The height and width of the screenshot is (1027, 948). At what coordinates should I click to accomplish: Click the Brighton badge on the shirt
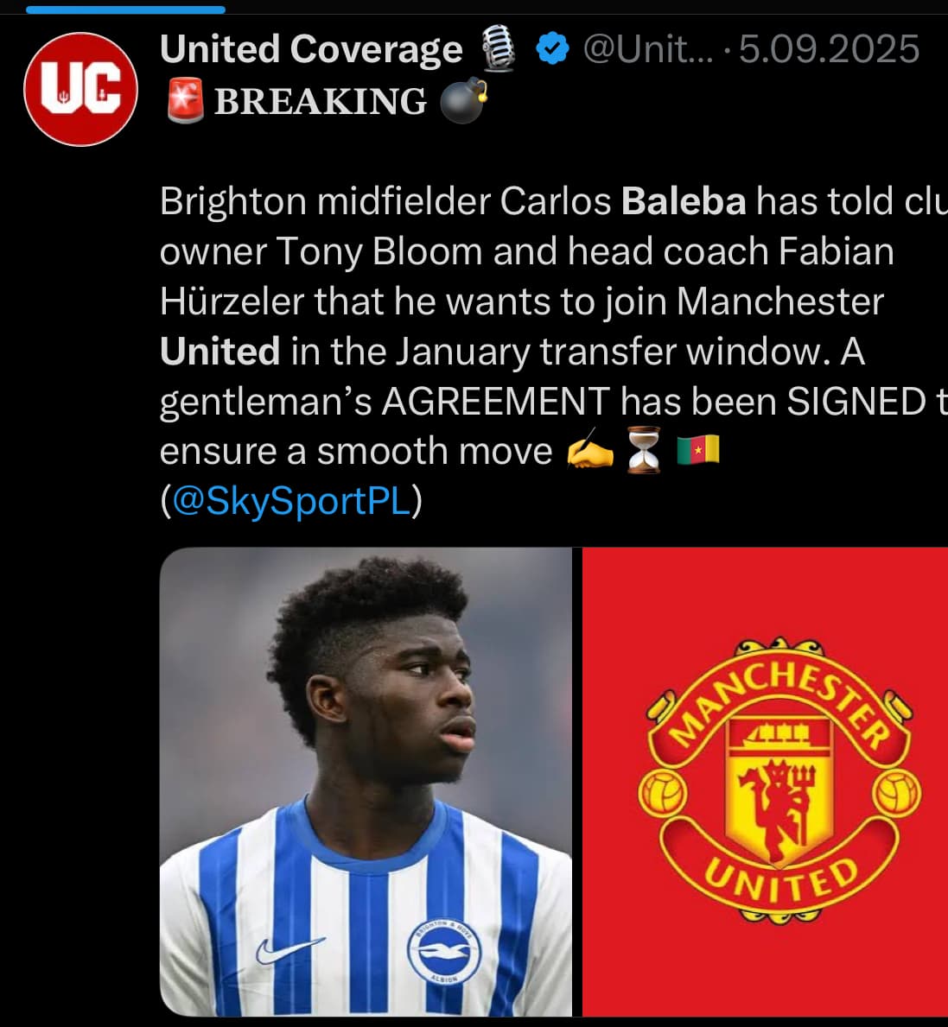coord(444,952)
